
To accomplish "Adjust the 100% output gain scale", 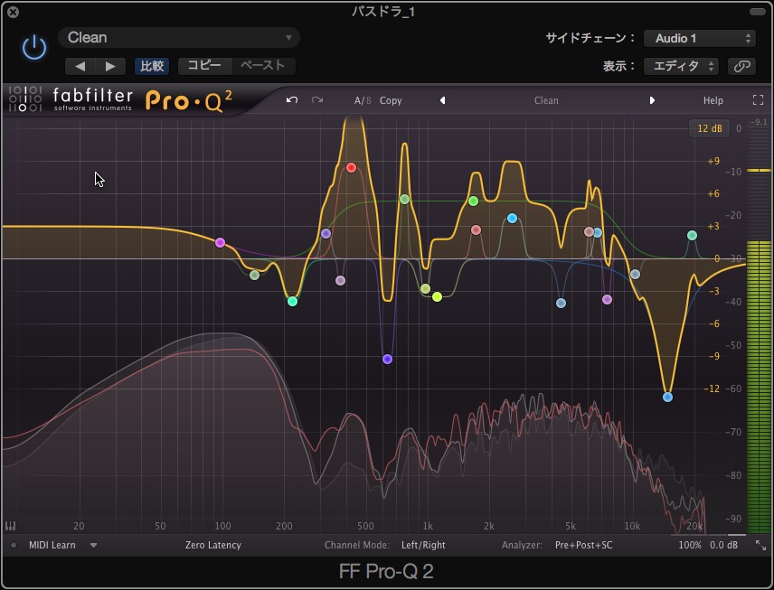I will click(x=690, y=545).
